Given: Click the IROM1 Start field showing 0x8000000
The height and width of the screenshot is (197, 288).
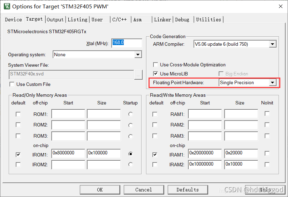Looking at the screenshot, I should coord(68,153).
